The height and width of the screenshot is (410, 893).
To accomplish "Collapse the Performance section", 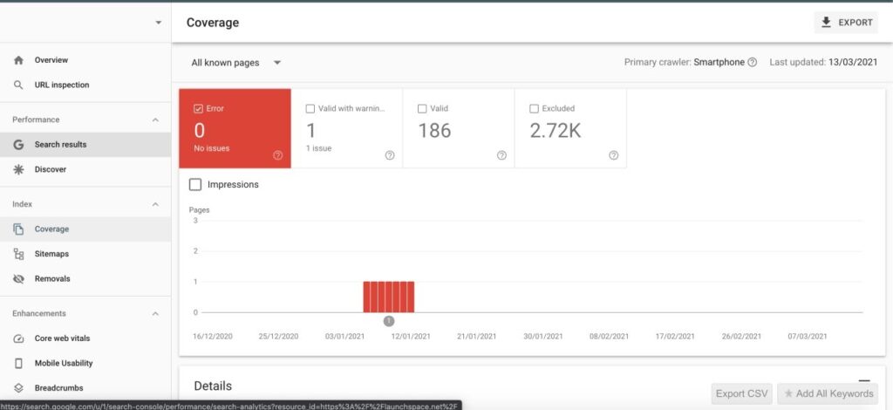I will coord(155,120).
